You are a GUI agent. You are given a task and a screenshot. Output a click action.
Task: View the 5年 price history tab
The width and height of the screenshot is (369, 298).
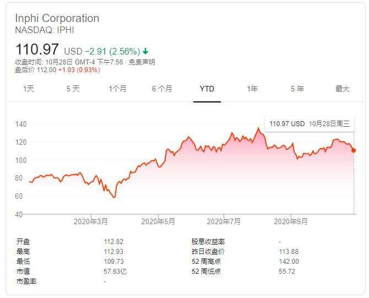tap(297, 89)
